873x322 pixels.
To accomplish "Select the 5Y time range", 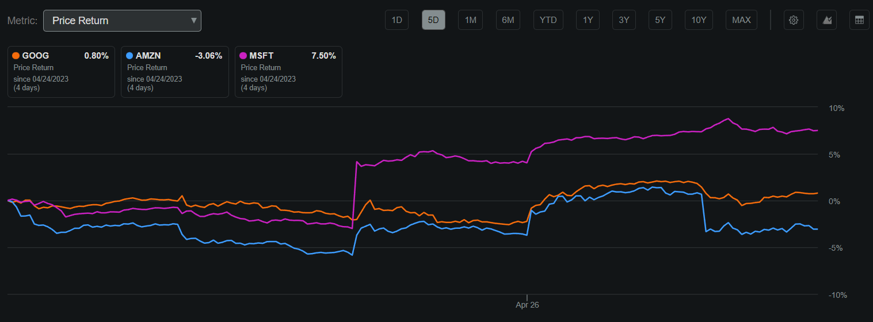I will [660, 20].
